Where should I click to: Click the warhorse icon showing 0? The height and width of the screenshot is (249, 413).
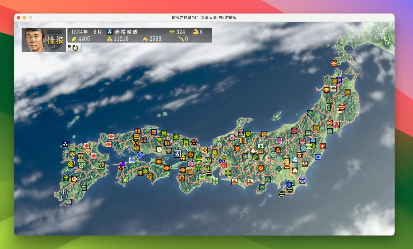click(x=182, y=39)
